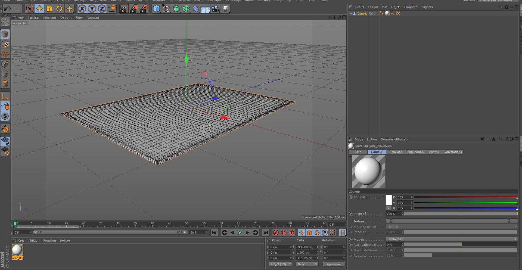Open the viewport Affichage menu
Viewport: 522px width, 270px height.
(50, 18)
